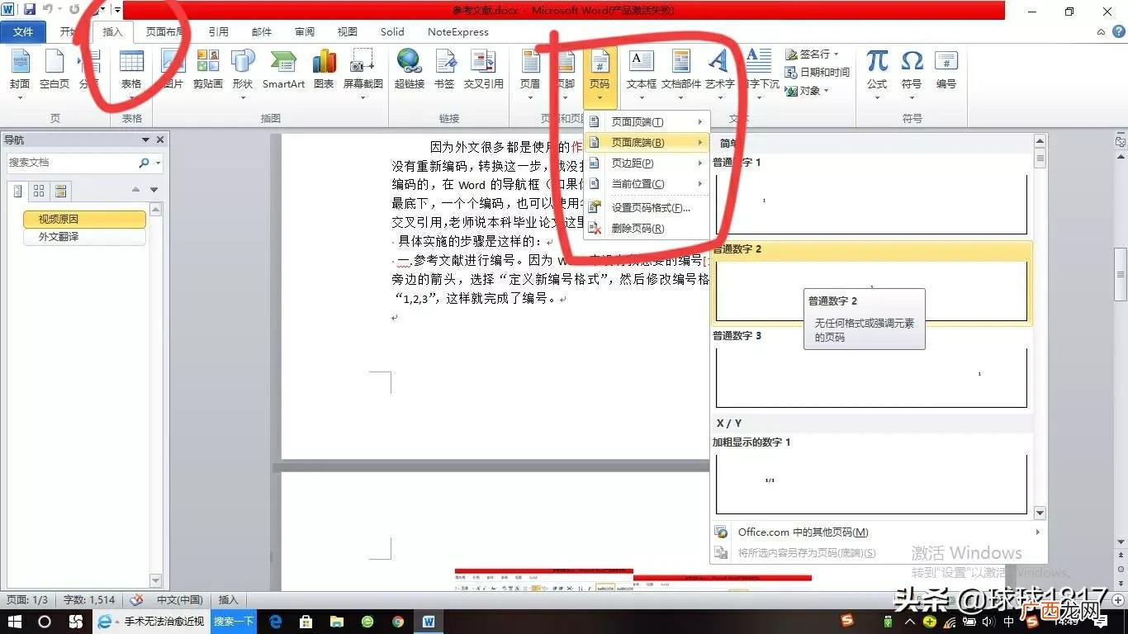
Task: Open more page numbers from Office.com
Action: pos(877,532)
